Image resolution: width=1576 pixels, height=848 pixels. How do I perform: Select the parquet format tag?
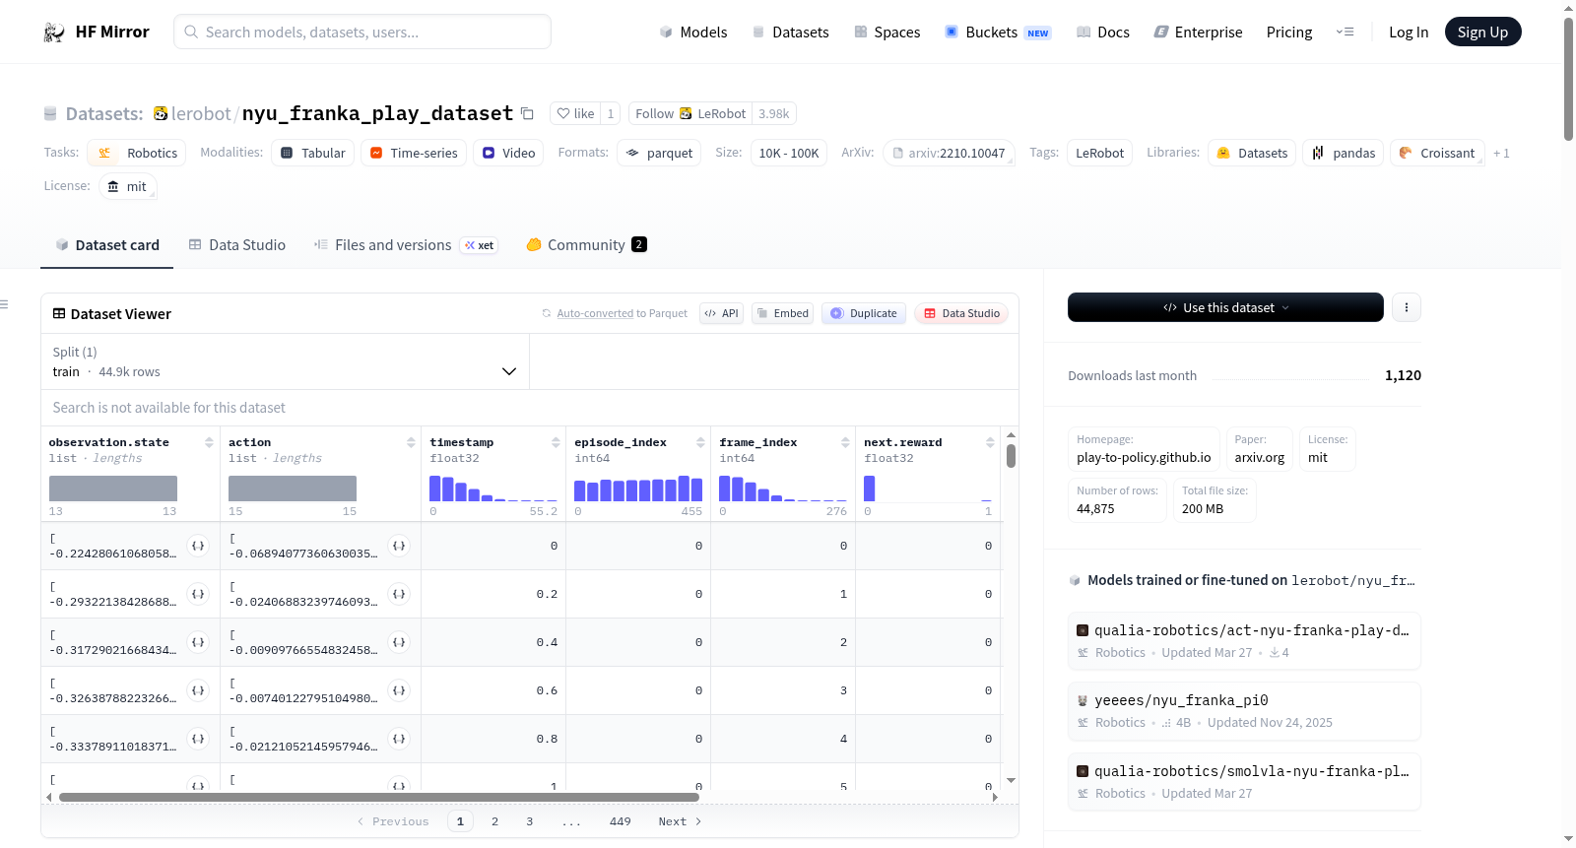(659, 153)
